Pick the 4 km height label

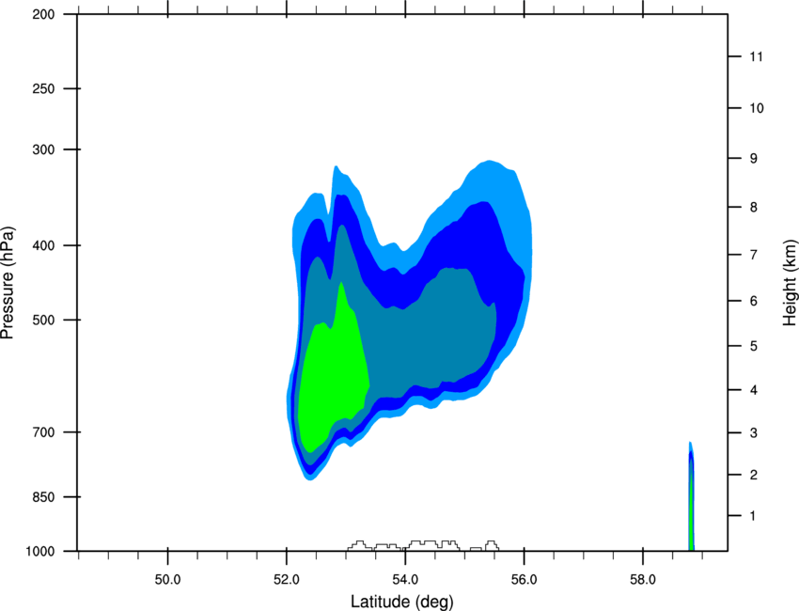pyautogui.click(x=754, y=390)
